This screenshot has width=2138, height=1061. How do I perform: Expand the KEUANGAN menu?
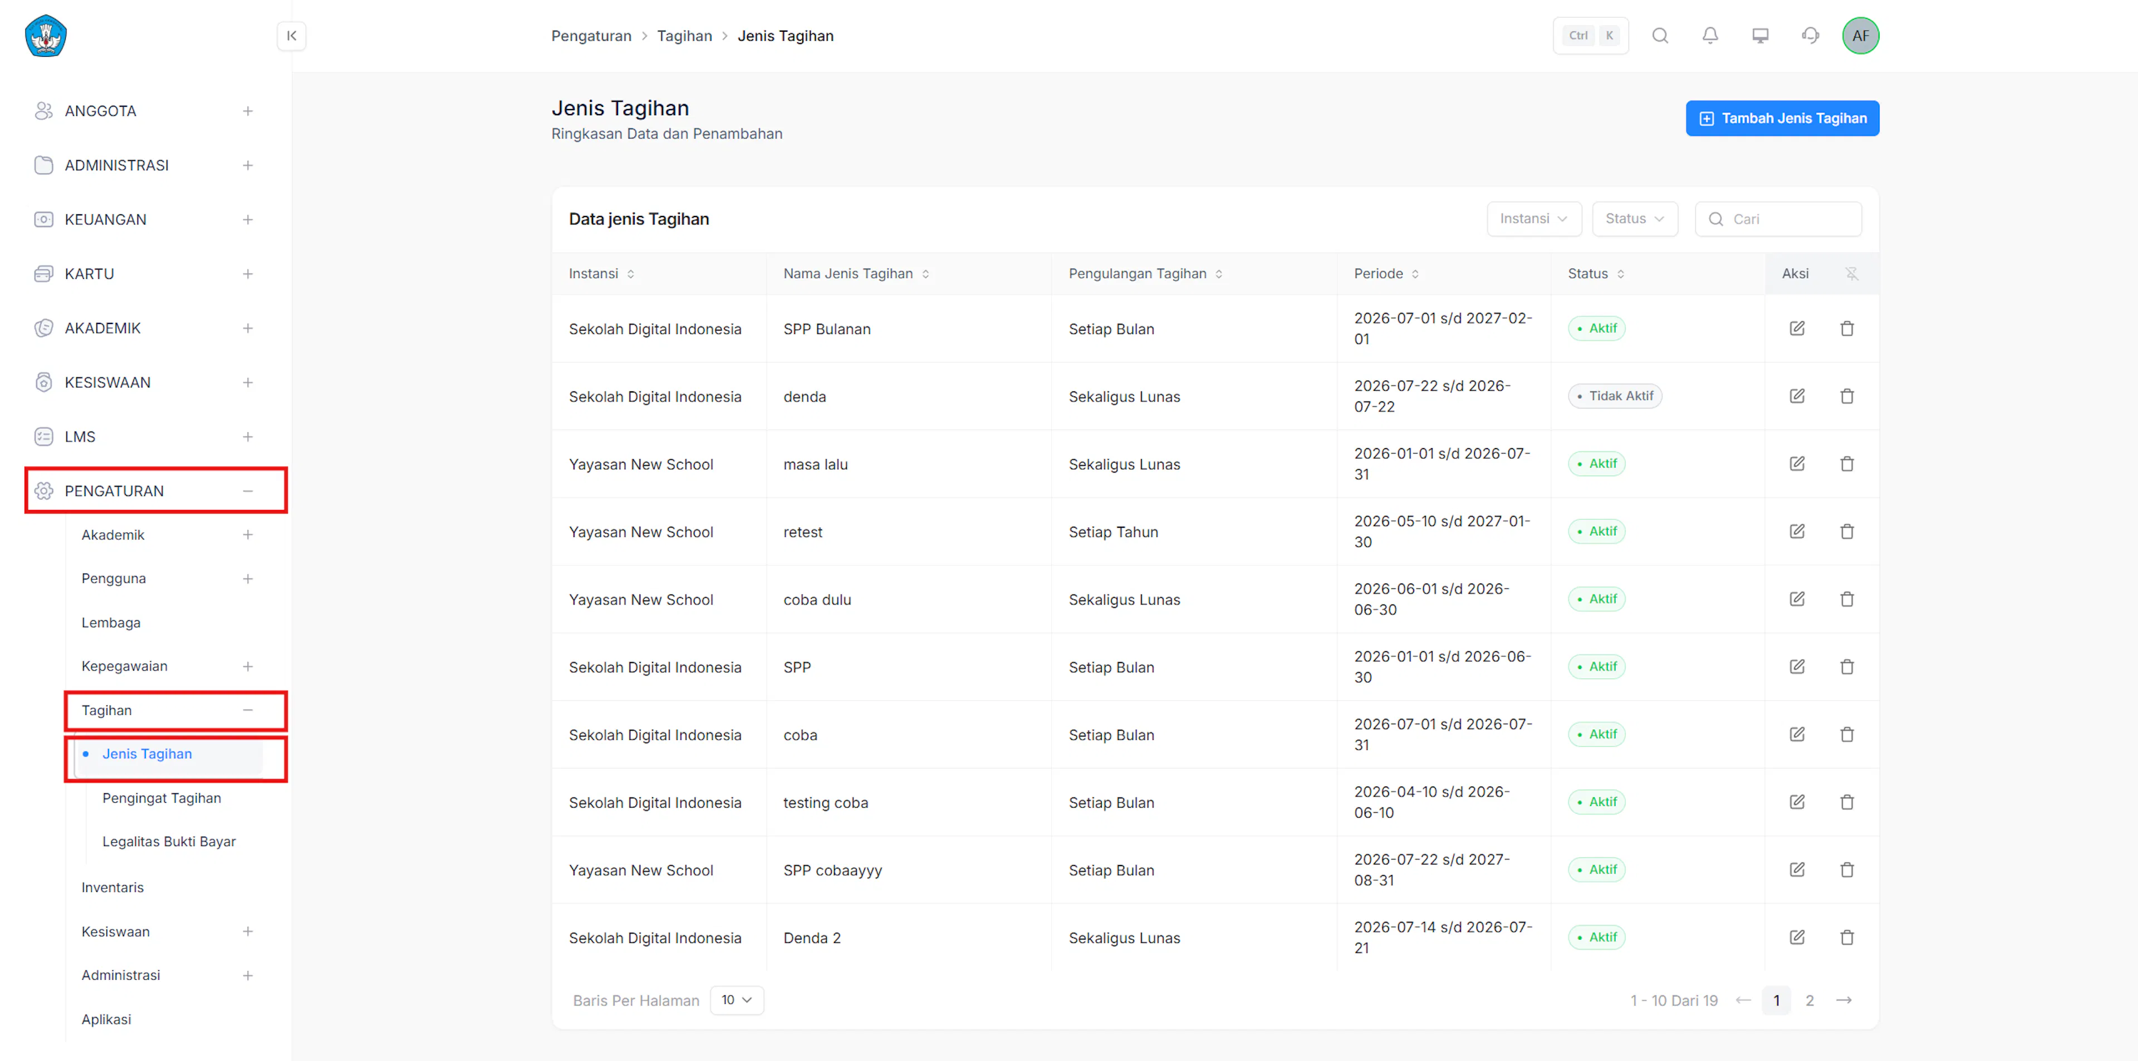pos(247,220)
